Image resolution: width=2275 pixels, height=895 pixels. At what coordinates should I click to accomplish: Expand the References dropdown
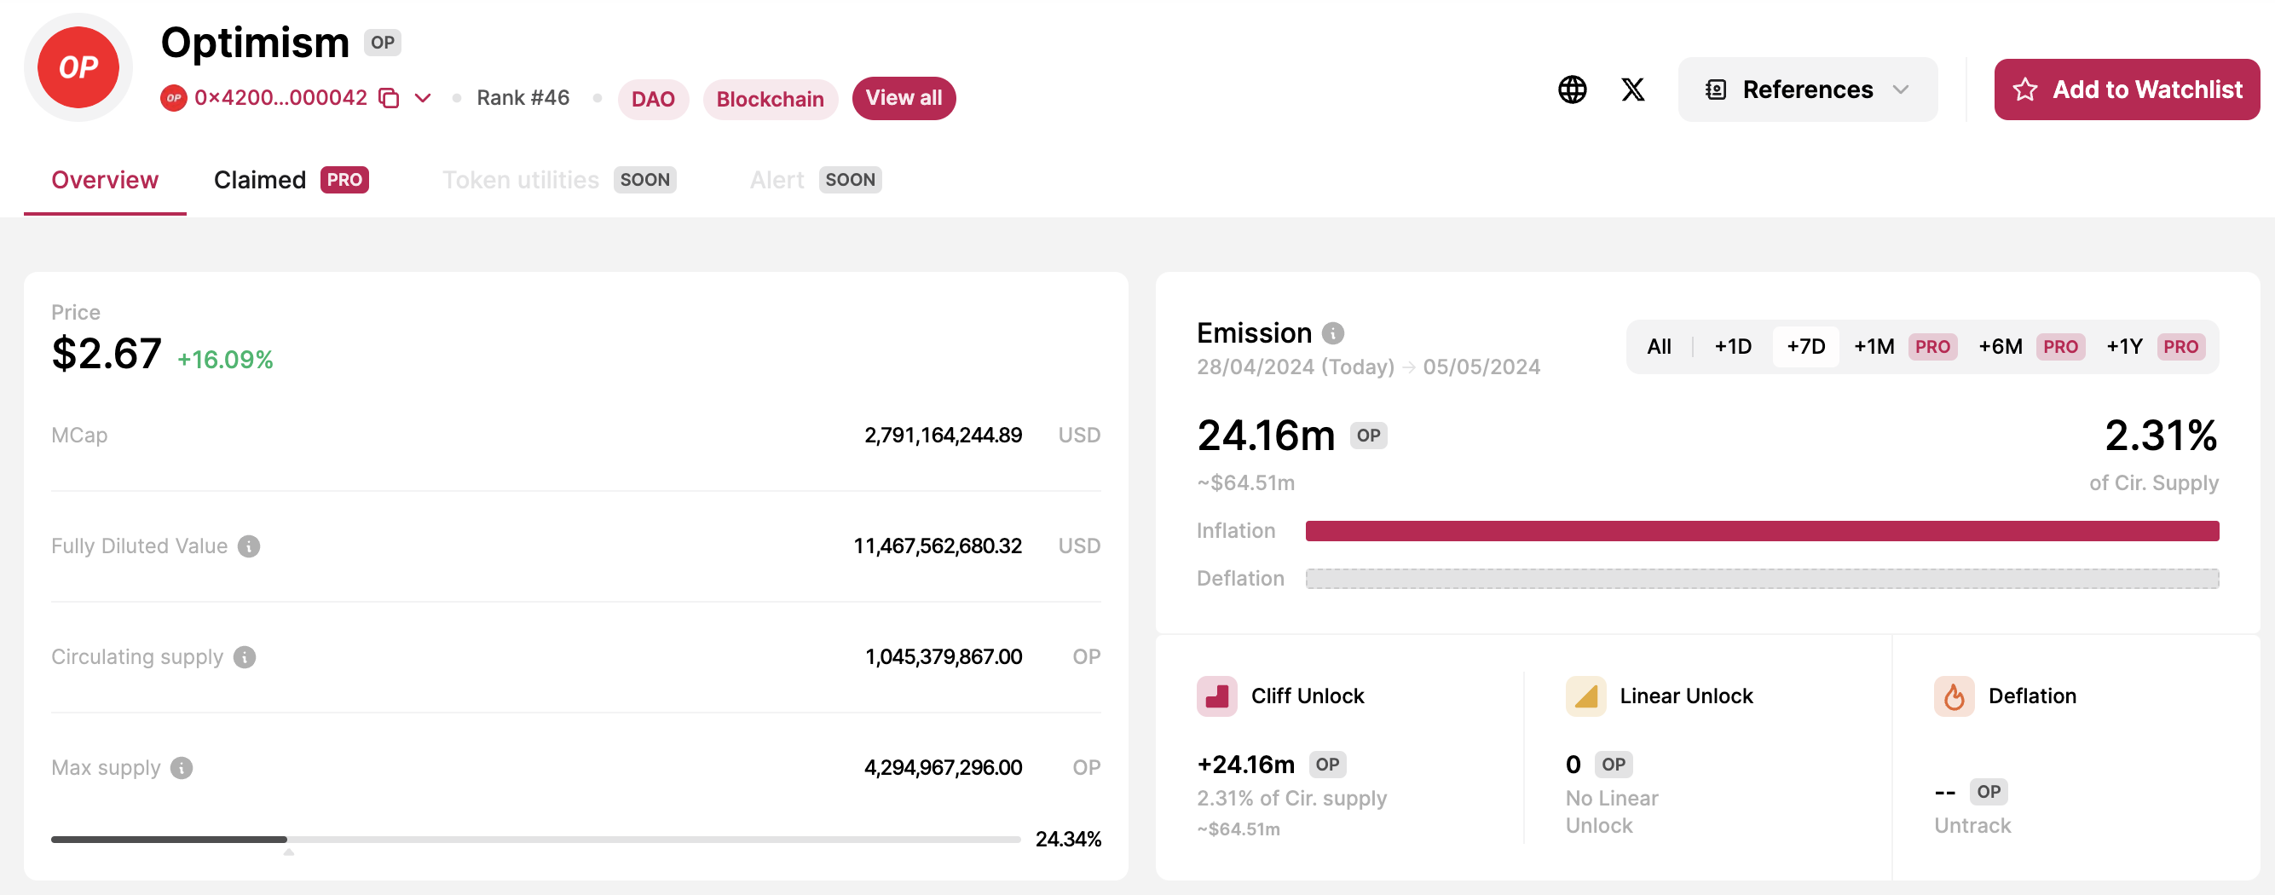tap(1807, 89)
